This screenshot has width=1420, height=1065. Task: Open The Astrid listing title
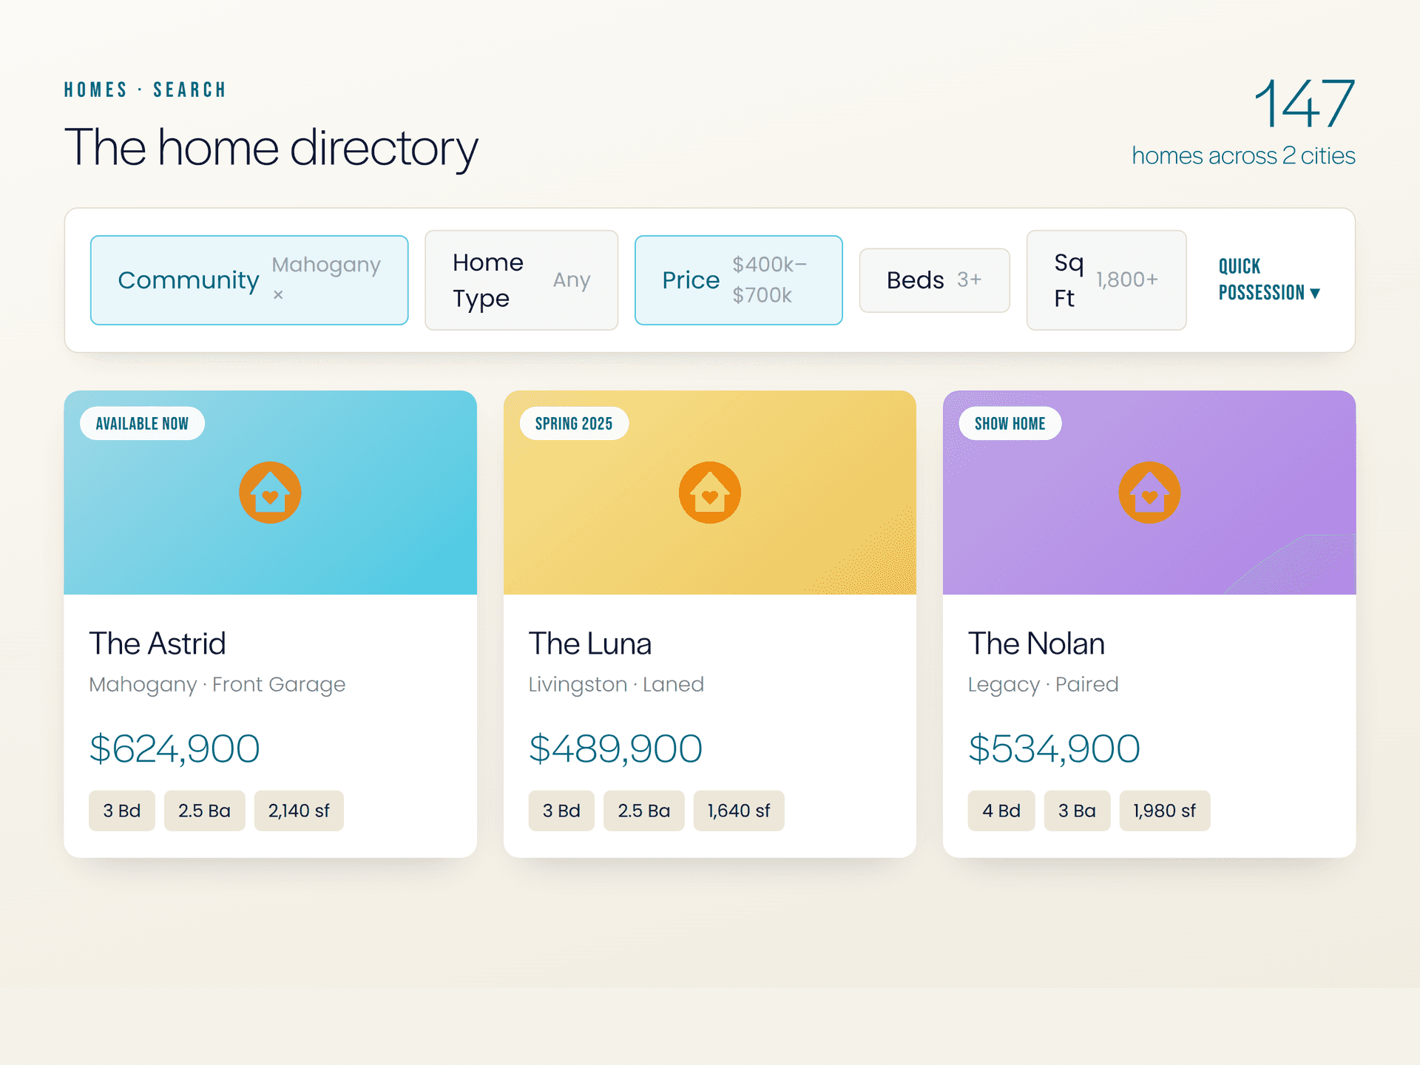[x=158, y=643]
